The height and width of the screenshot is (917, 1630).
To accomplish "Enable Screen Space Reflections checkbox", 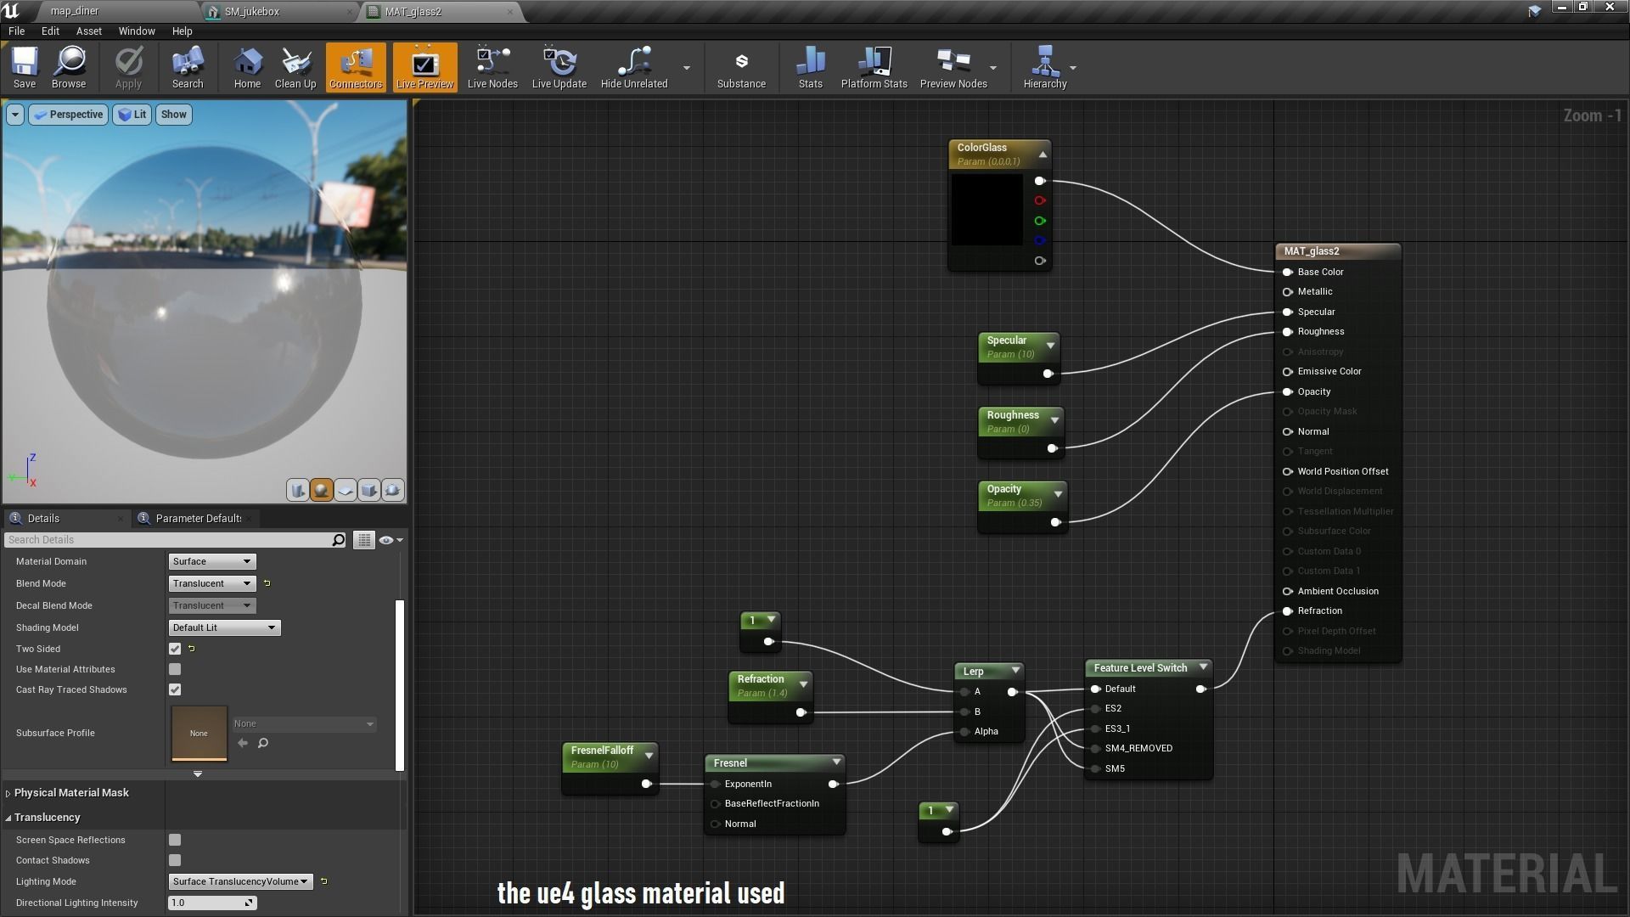I will pos(175,840).
